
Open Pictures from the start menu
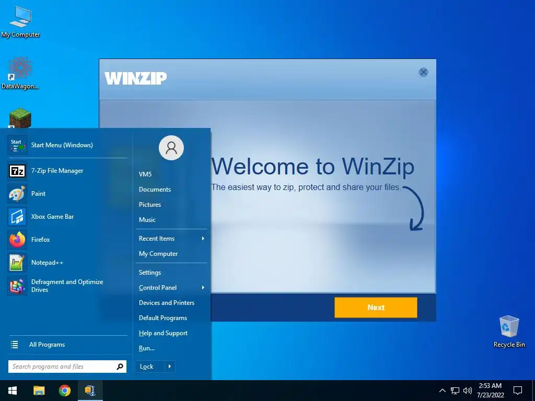coord(150,205)
